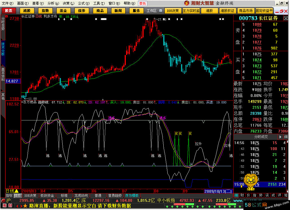The width and height of the screenshot is (290, 210).
Task: Click the 深 index value 12297.16
Action: point(101,201)
